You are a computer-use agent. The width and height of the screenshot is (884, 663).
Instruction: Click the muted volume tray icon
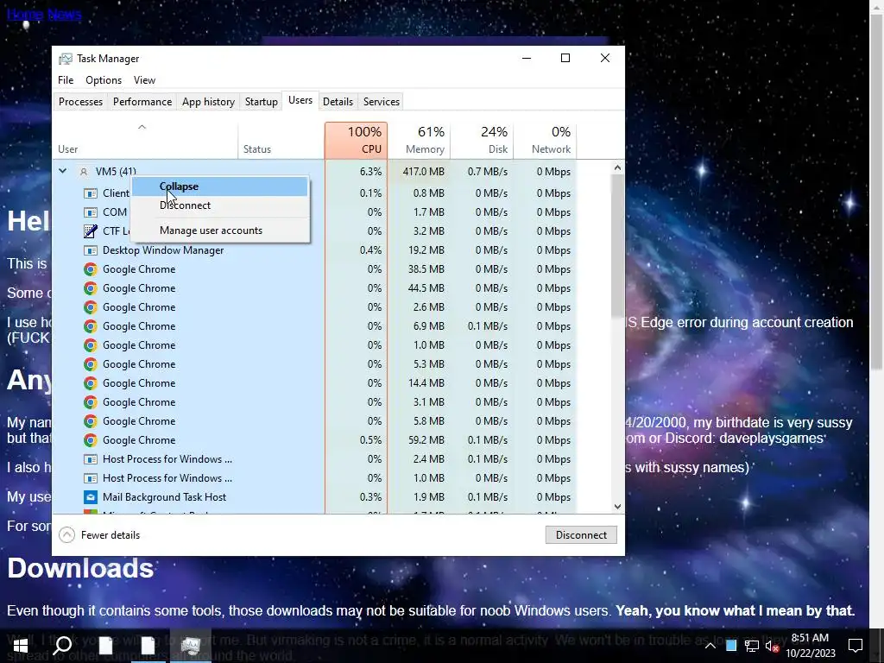click(x=773, y=646)
